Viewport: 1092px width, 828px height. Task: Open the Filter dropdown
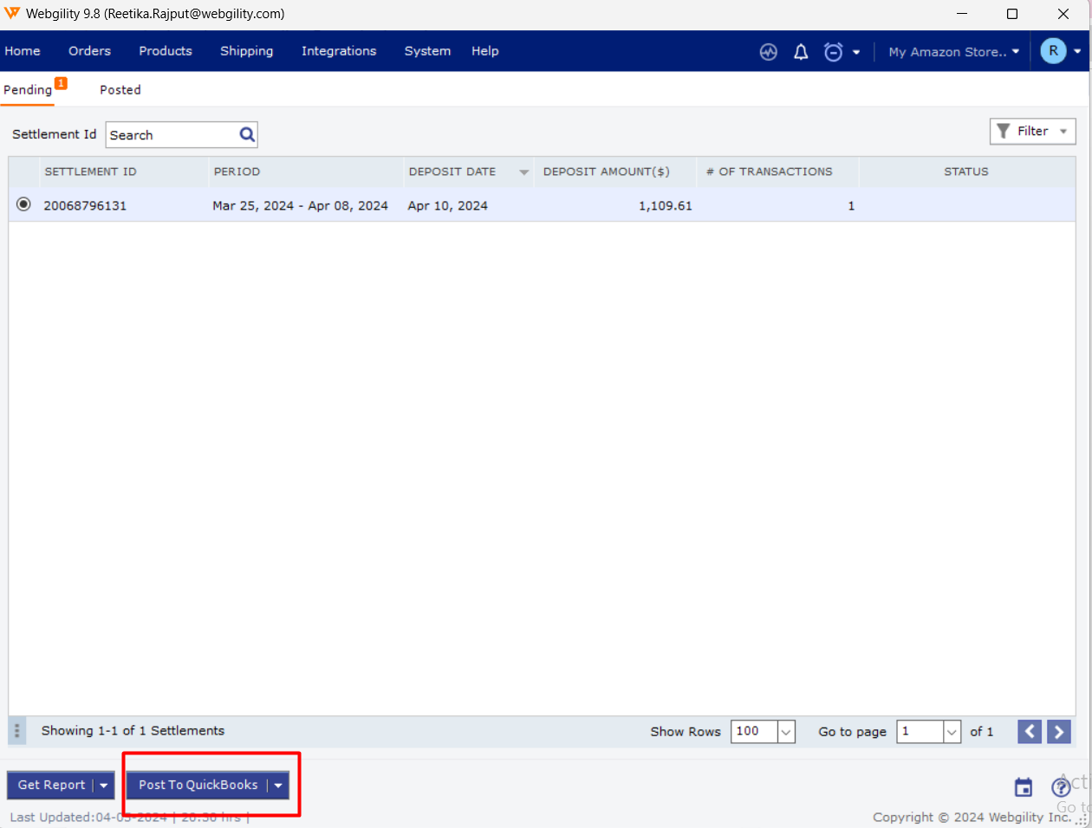[x=1033, y=131]
